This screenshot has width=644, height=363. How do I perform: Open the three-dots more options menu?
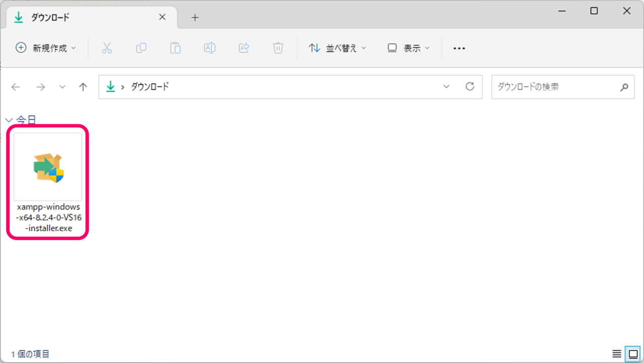pyautogui.click(x=459, y=48)
